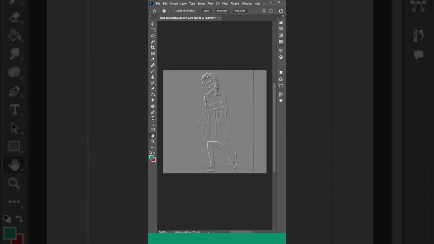Open the Edit menu
434x244 pixels.
(165, 4)
